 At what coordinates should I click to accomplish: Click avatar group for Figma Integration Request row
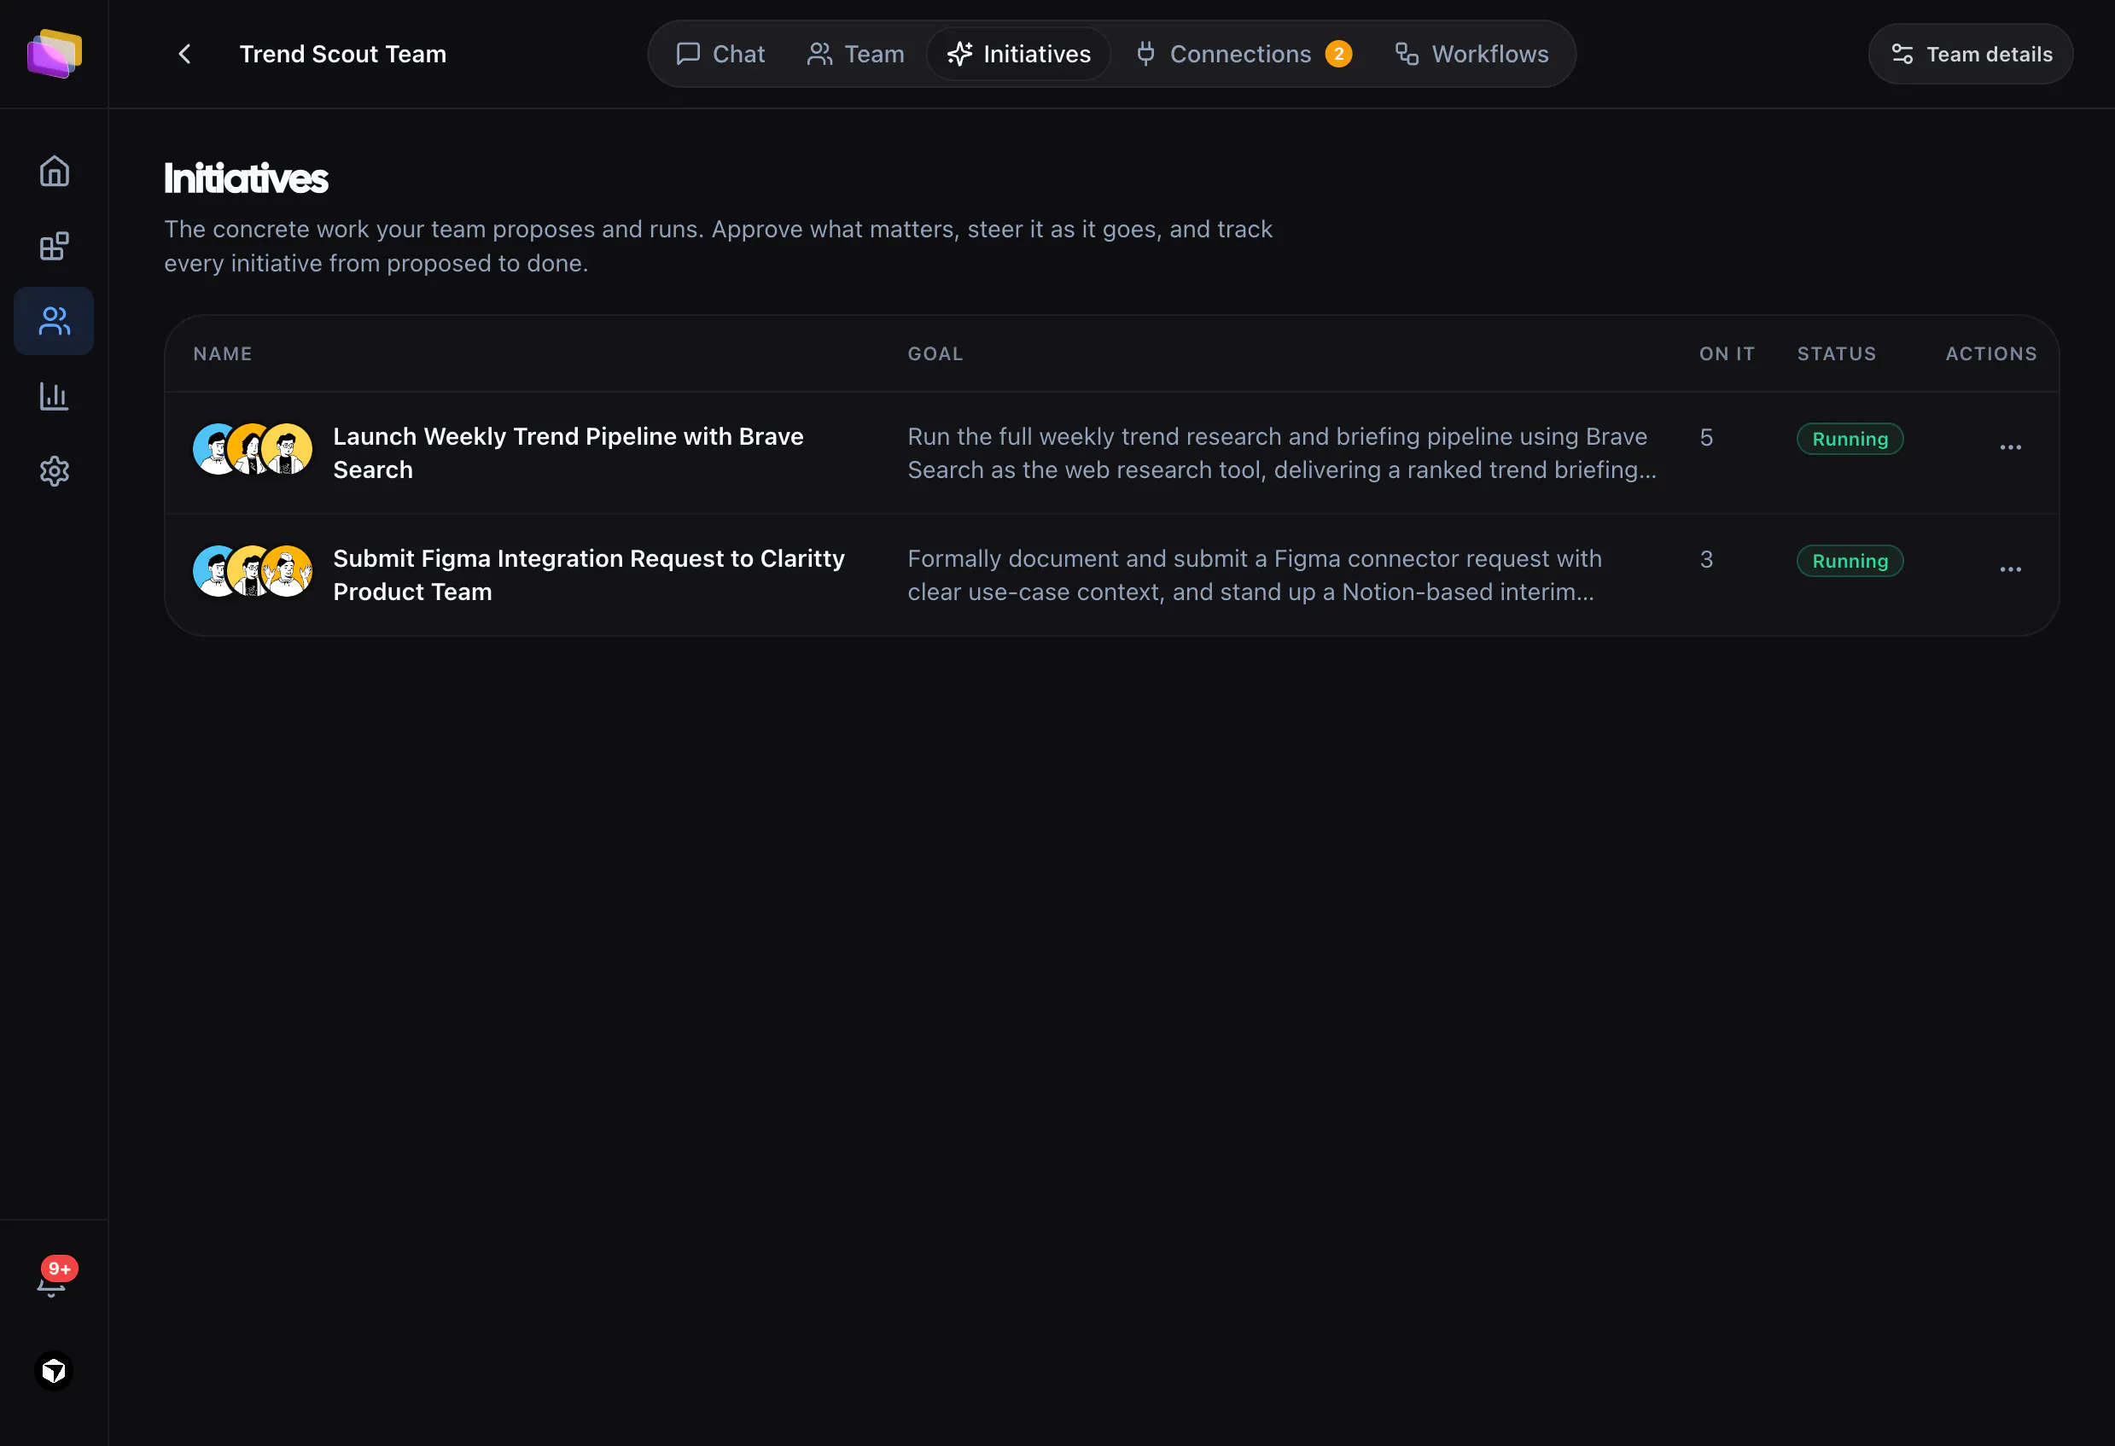click(253, 570)
